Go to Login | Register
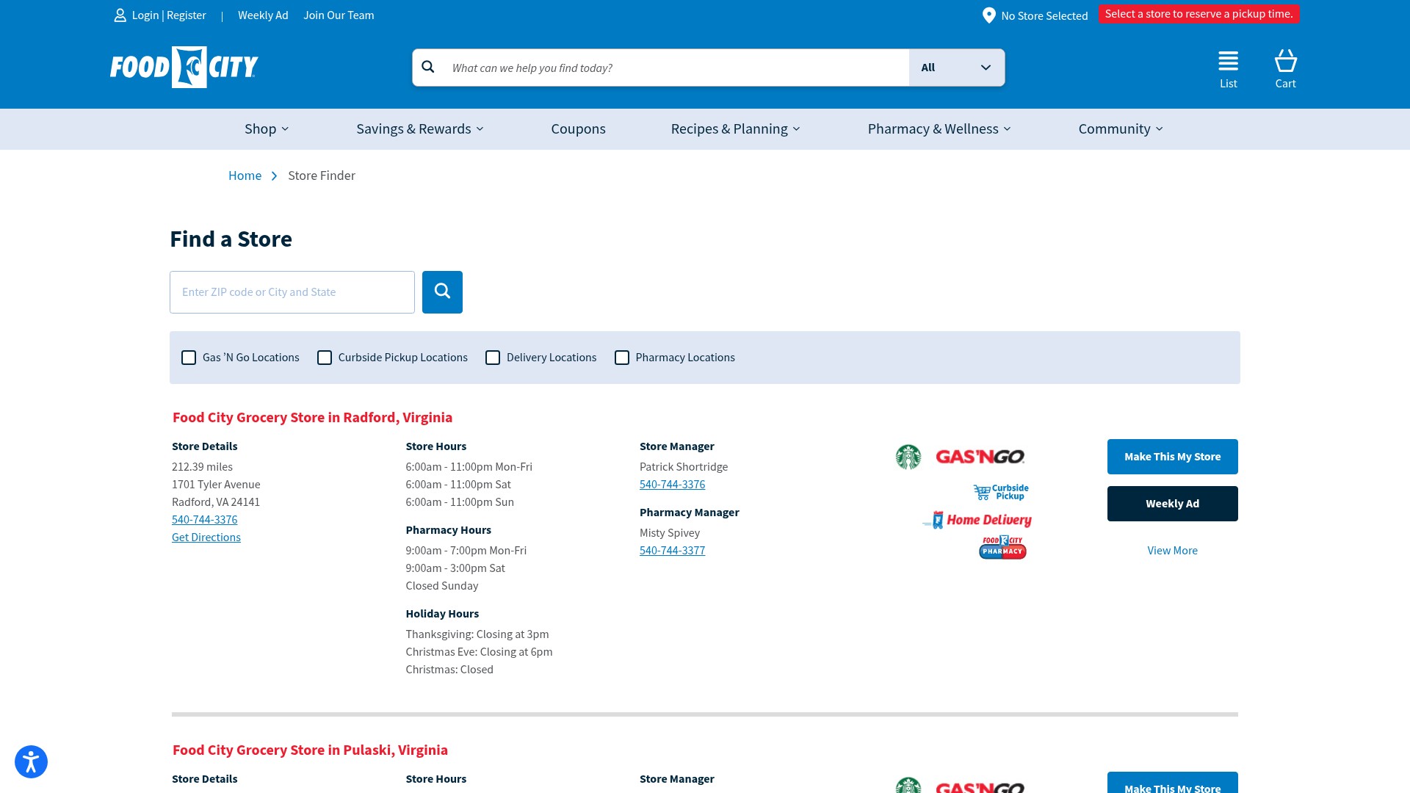This screenshot has width=1410, height=793. click(169, 15)
